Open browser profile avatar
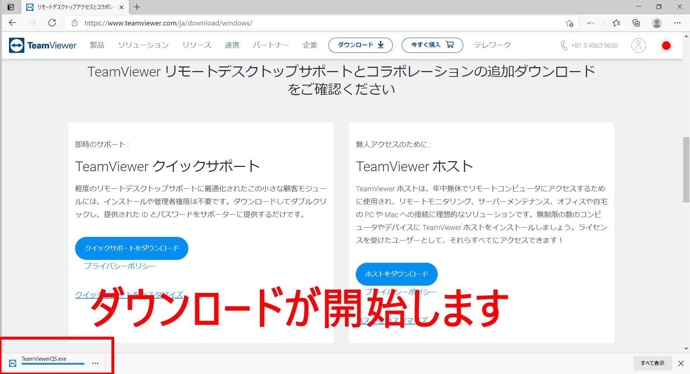Screen dimensions: 690x374 (657, 23)
